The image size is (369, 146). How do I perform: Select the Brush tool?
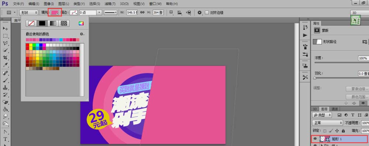5,80
